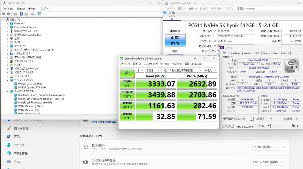Open 個人用設定 in Settings sidebar

21,128
